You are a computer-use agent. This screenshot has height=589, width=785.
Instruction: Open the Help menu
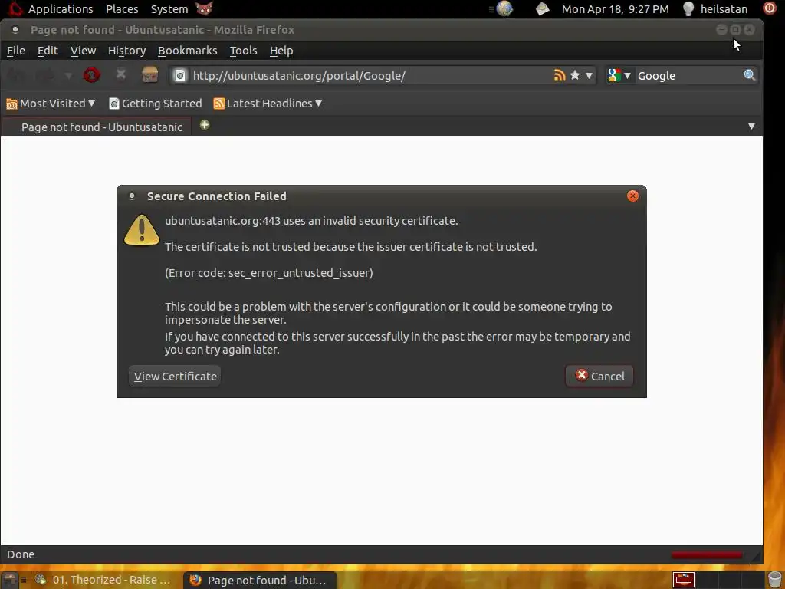pos(281,51)
